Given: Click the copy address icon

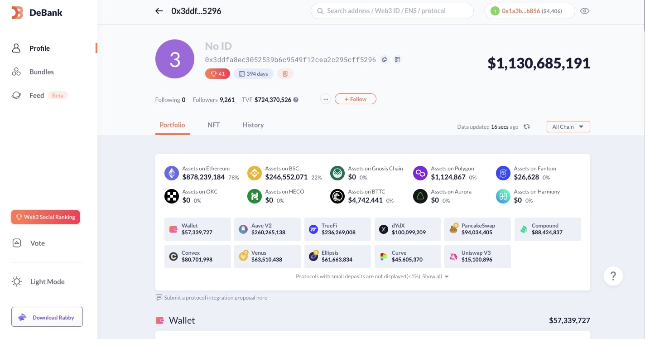Looking at the screenshot, I should [384, 59].
